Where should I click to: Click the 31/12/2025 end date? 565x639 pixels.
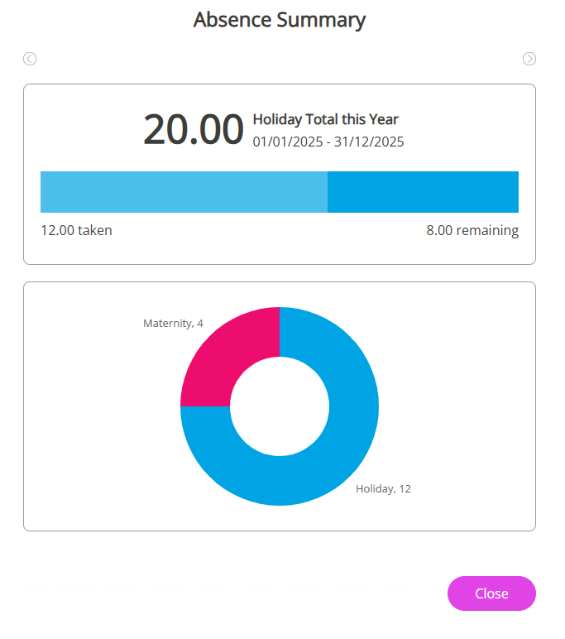[x=369, y=142]
